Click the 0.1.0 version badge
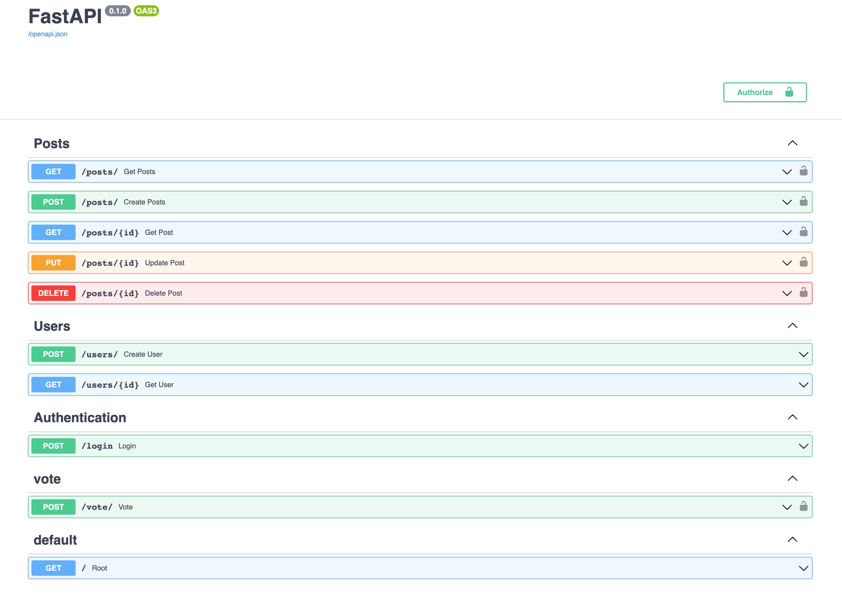 click(x=118, y=11)
